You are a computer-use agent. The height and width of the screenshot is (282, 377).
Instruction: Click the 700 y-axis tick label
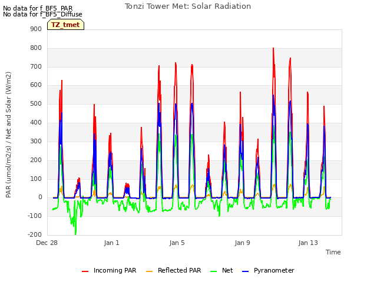tap(36, 66)
